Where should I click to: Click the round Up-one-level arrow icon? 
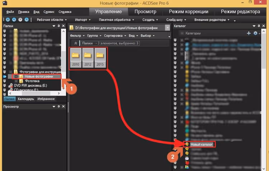pos(27,20)
